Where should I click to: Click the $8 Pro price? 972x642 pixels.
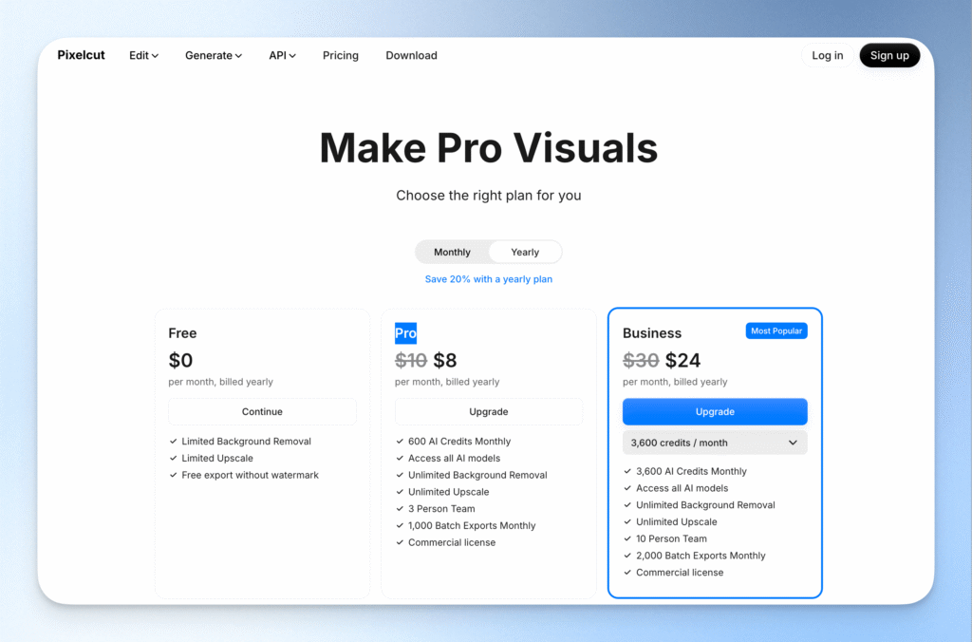tap(445, 360)
